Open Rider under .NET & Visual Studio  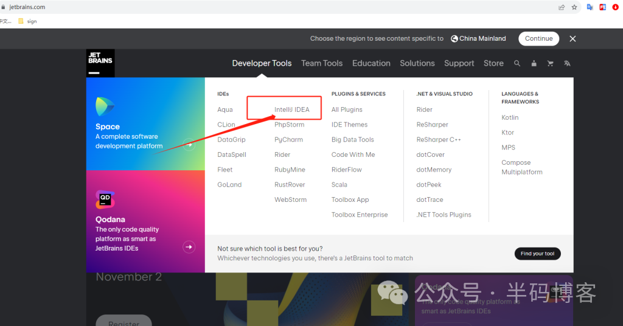click(x=424, y=109)
